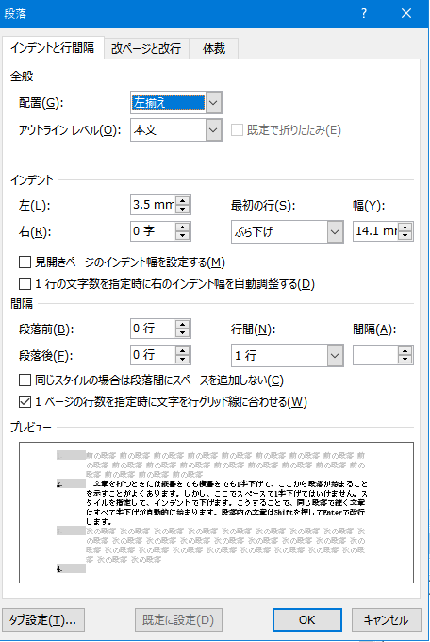The height and width of the screenshot is (642, 430).
Task: Increase 段落後 spacing with up arrow
Action: click(x=183, y=350)
